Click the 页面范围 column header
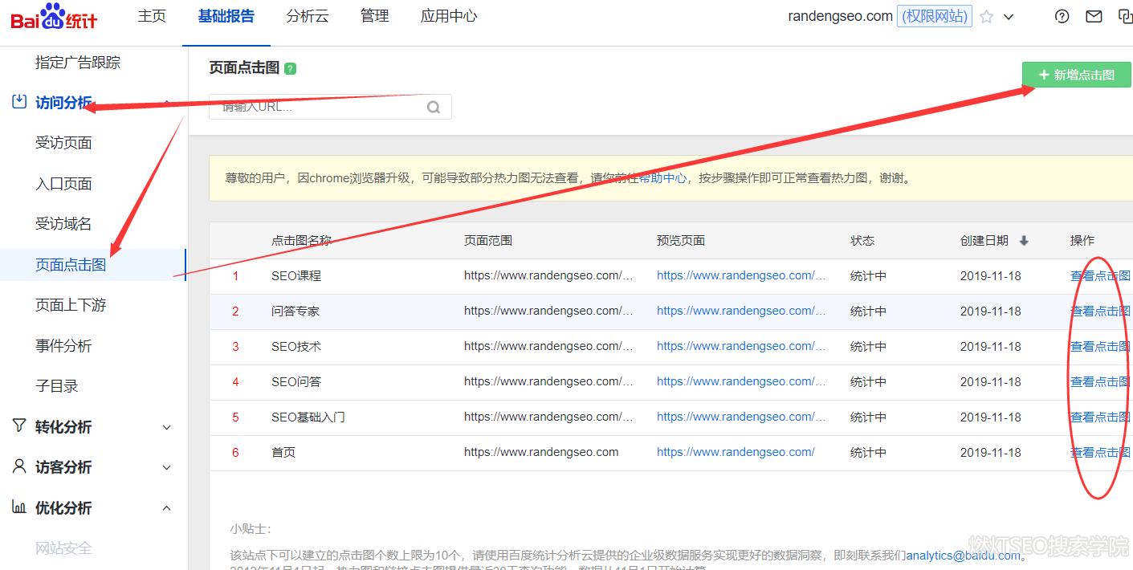1133x570 pixels. [x=488, y=241]
